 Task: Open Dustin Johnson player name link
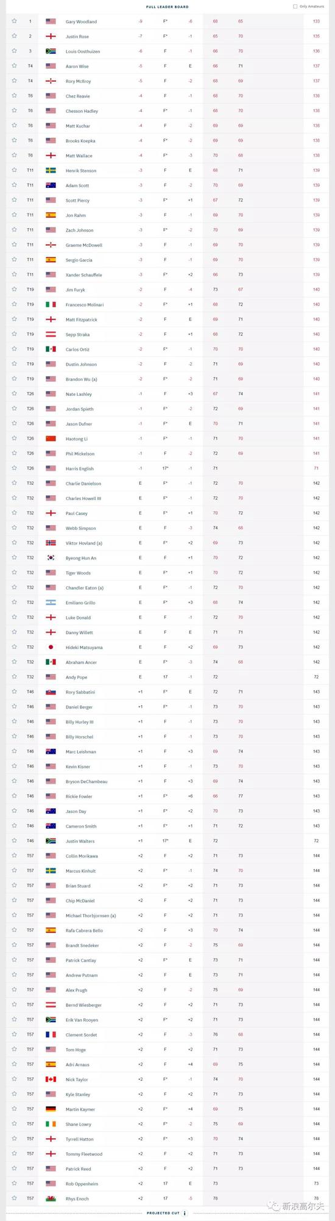81,364
